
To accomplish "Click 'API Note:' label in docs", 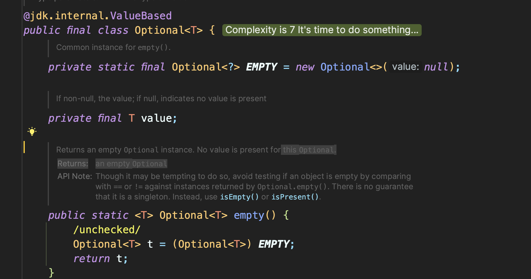I will 75,177.
